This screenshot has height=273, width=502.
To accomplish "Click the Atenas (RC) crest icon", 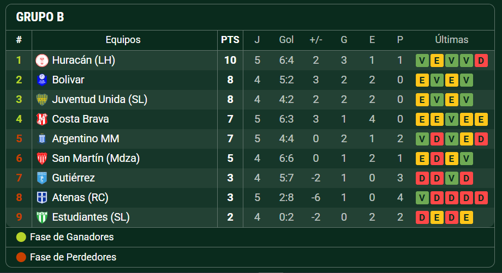I will (x=42, y=198).
